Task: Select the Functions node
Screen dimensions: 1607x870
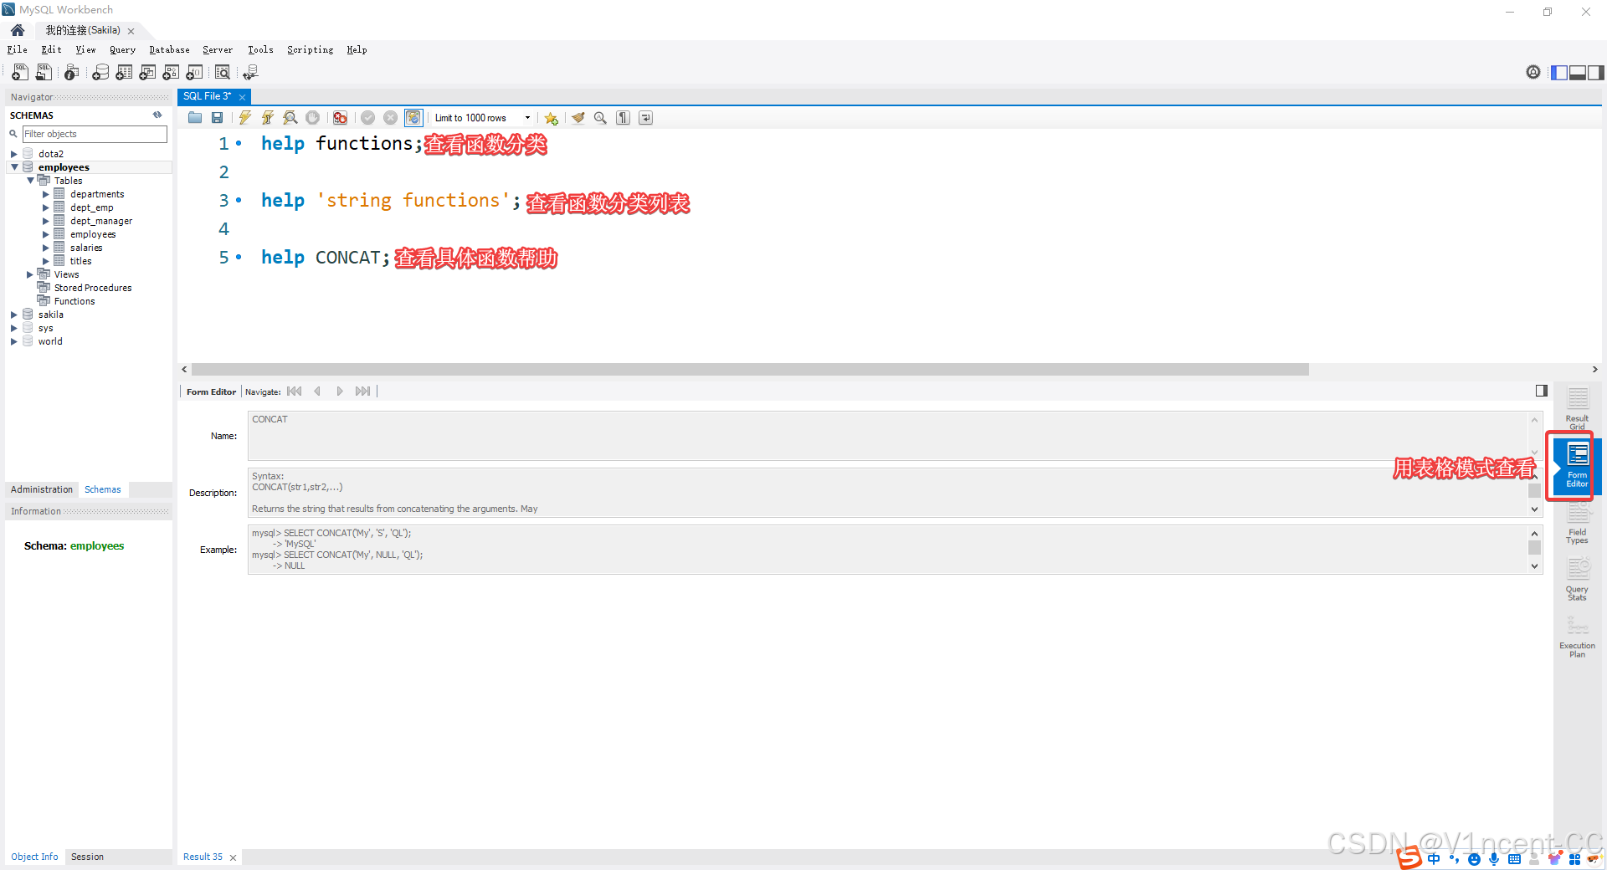Action: 74,301
